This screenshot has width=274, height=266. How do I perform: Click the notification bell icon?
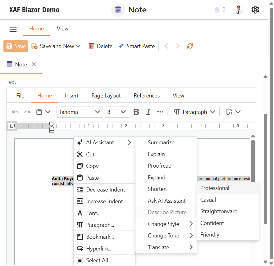click(x=217, y=10)
